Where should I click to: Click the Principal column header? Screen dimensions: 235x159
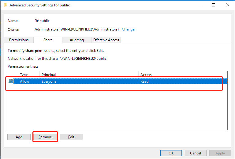tap(49, 74)
